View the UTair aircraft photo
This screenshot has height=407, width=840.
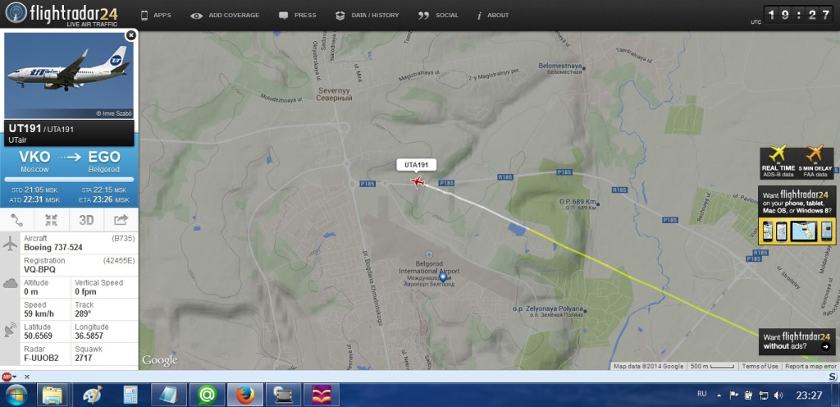(69, 75)
